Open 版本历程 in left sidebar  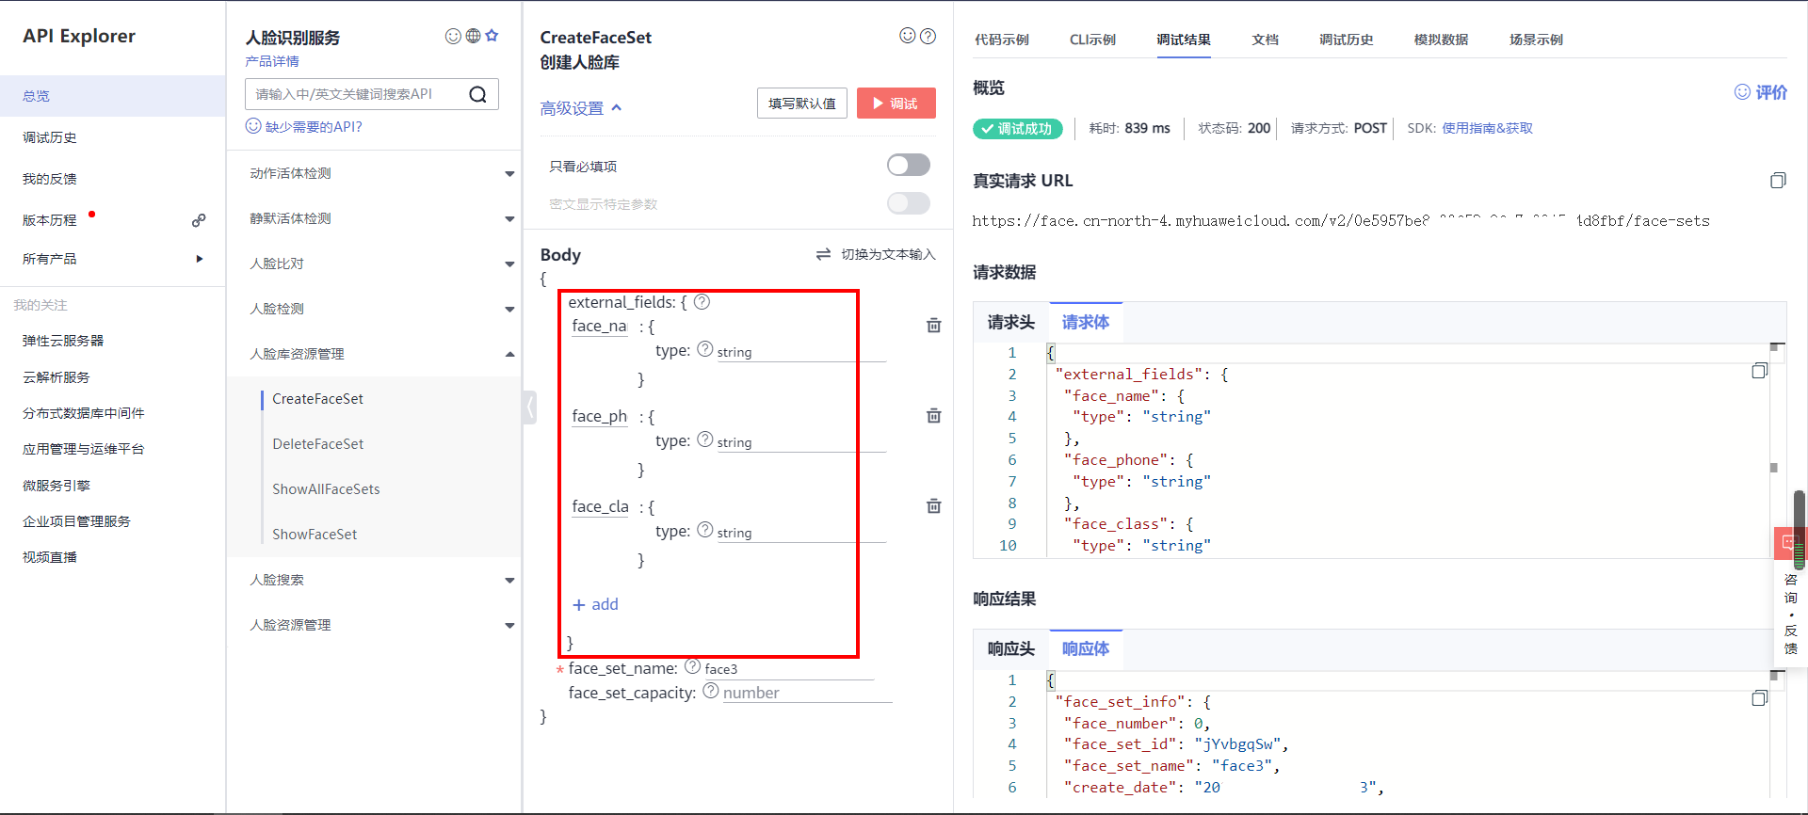pos(50,220)
